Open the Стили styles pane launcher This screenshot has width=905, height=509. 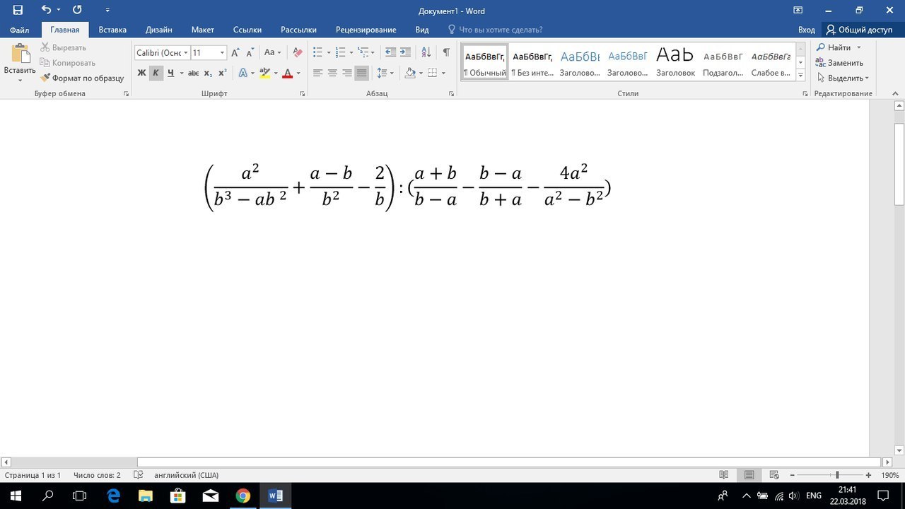coord(805,93)
